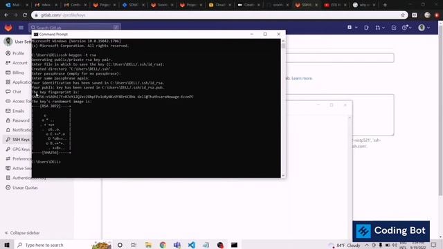
Task: Click the Access Tokens icon in sidebar
Action: tap(8, 101)
